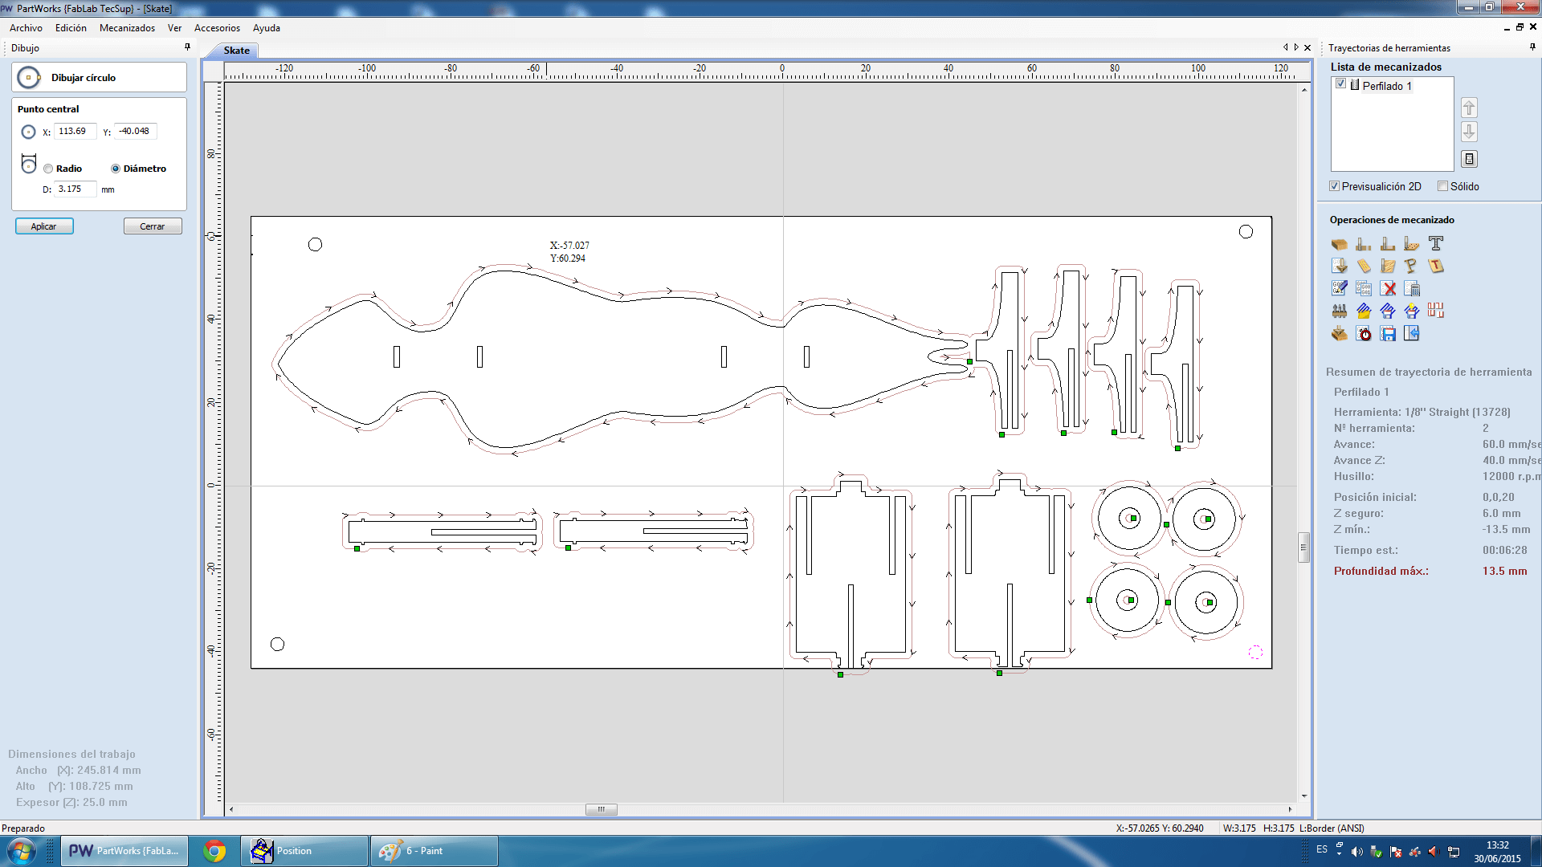
Task: Select the Drilling toolpath icon
Action: click(1411, 244)
